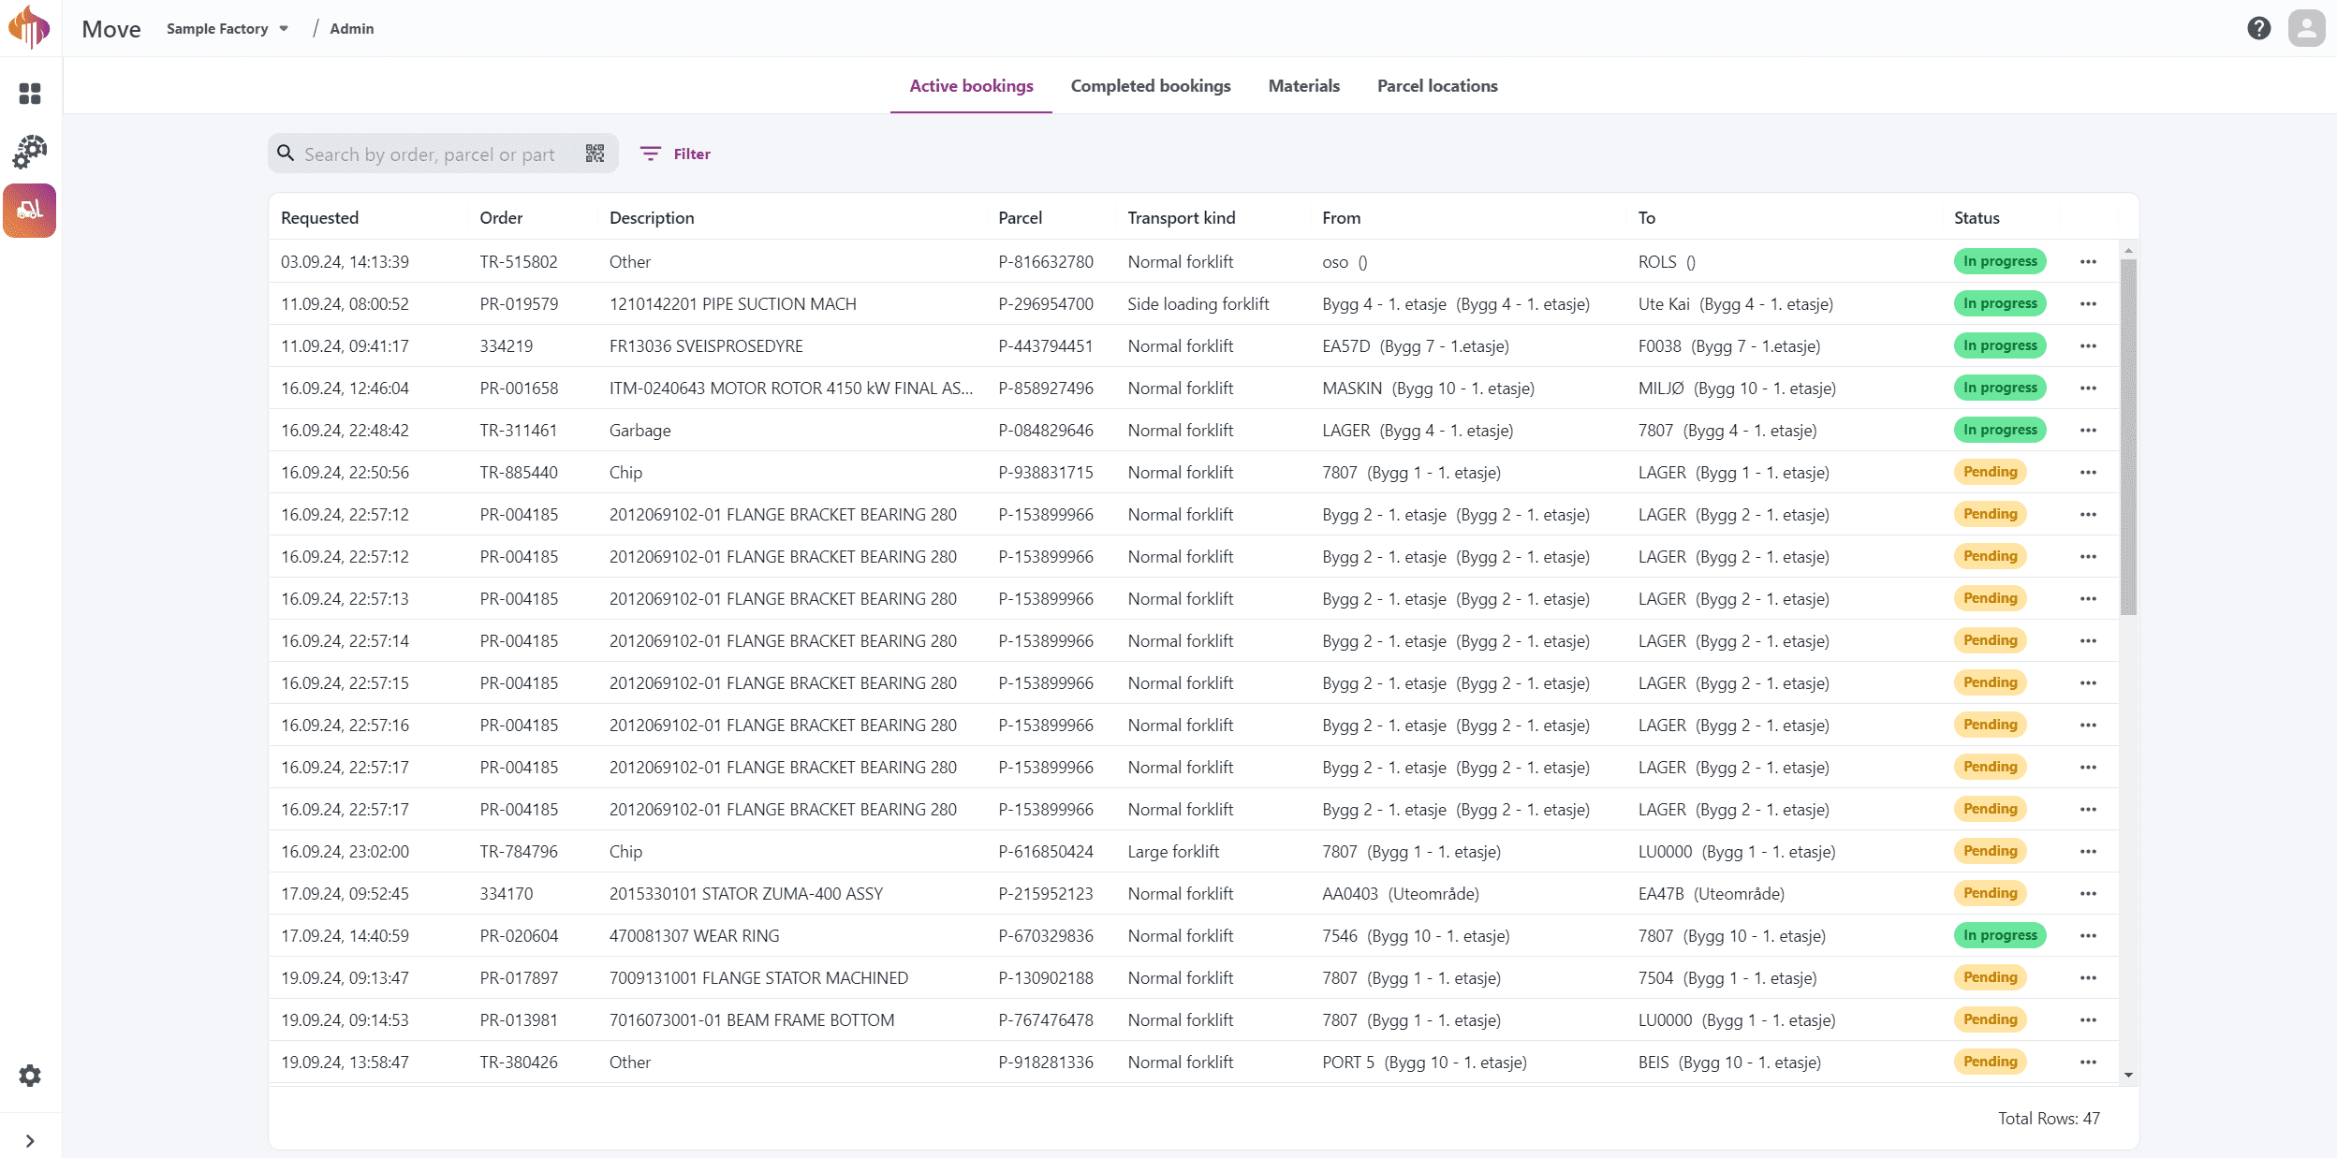Open more options for the 22:57:15 booking

(x=2088, y=683)
